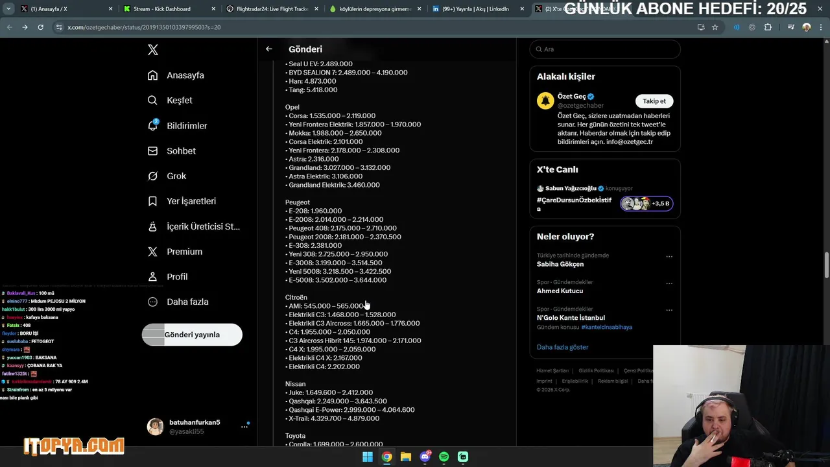The width and height of the screenshot is (830, 467).
Task: Open Hizmet Şartları footer link
Action: tap(552, 371)
